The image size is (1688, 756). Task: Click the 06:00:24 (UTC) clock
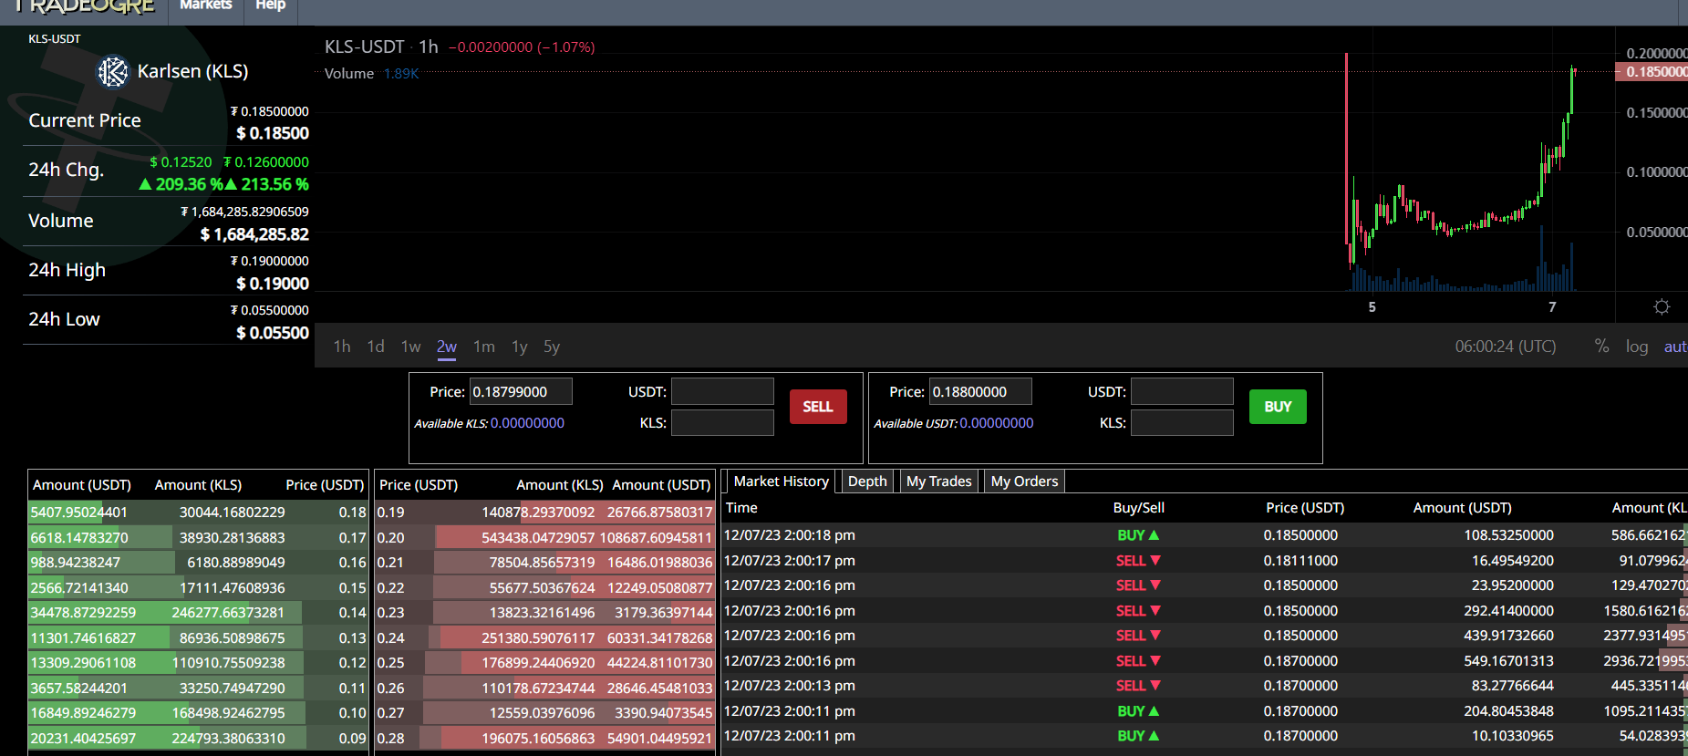[1506, 347]
